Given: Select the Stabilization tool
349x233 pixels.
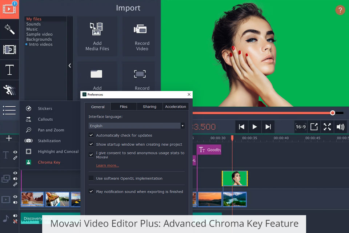Looking at the screenshot, I should tap(49, 141).
